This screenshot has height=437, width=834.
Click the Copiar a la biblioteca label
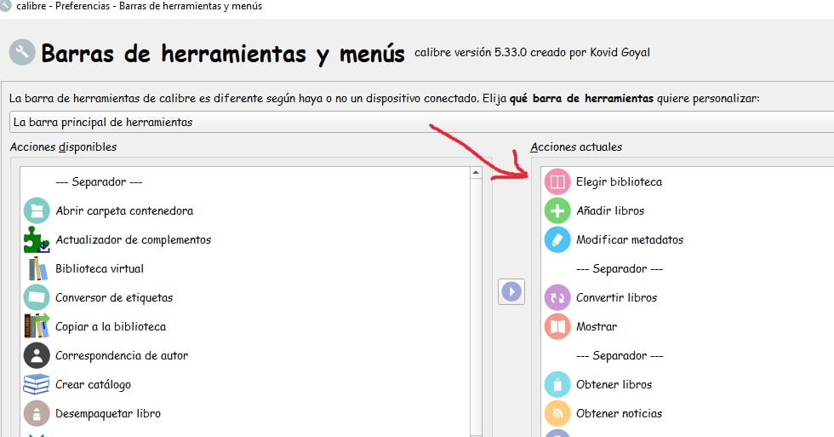pyautogui.click(x=111, y=326)
